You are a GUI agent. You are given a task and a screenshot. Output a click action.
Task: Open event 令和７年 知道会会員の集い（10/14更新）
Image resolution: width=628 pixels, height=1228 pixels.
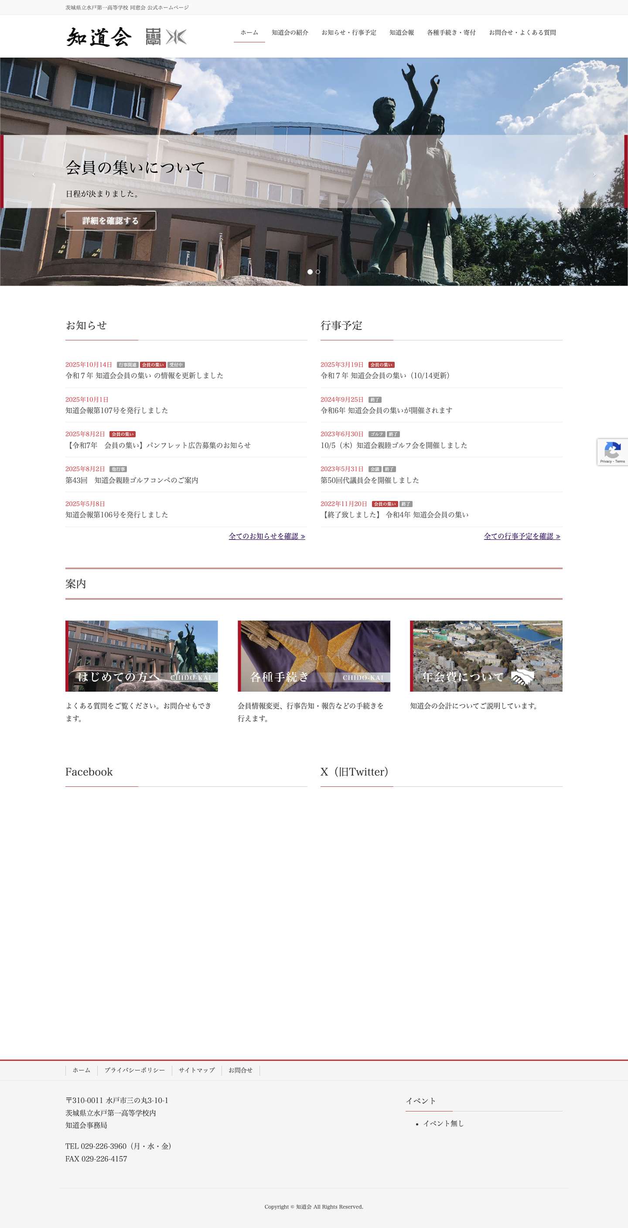(387, 376)
